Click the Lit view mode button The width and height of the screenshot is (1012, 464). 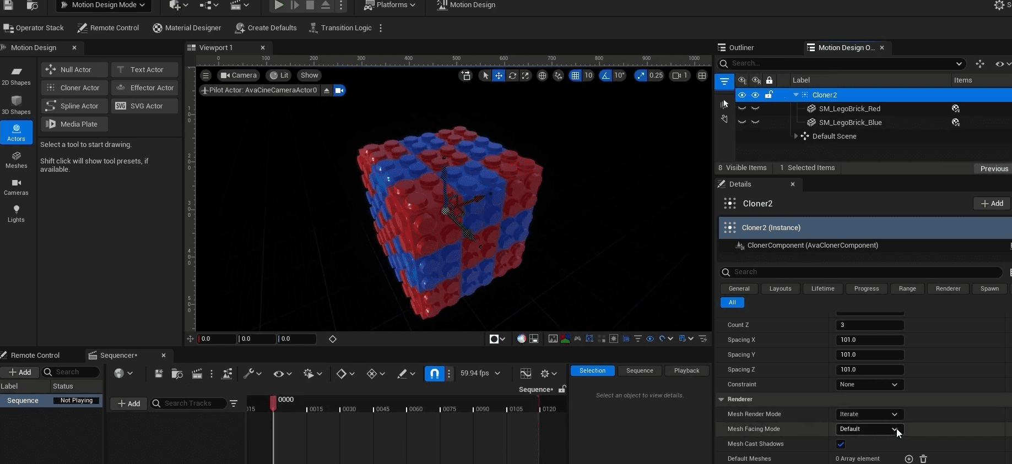pyautogui.click(x=279, y=75)
